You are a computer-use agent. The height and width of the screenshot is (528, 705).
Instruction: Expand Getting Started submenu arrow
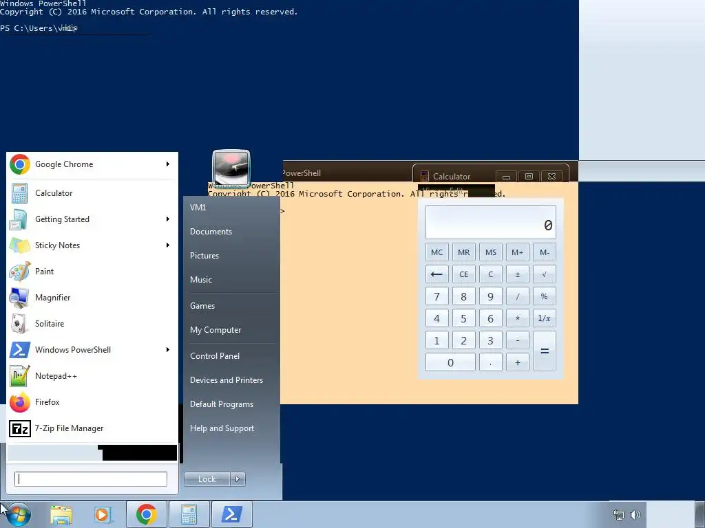168,219
